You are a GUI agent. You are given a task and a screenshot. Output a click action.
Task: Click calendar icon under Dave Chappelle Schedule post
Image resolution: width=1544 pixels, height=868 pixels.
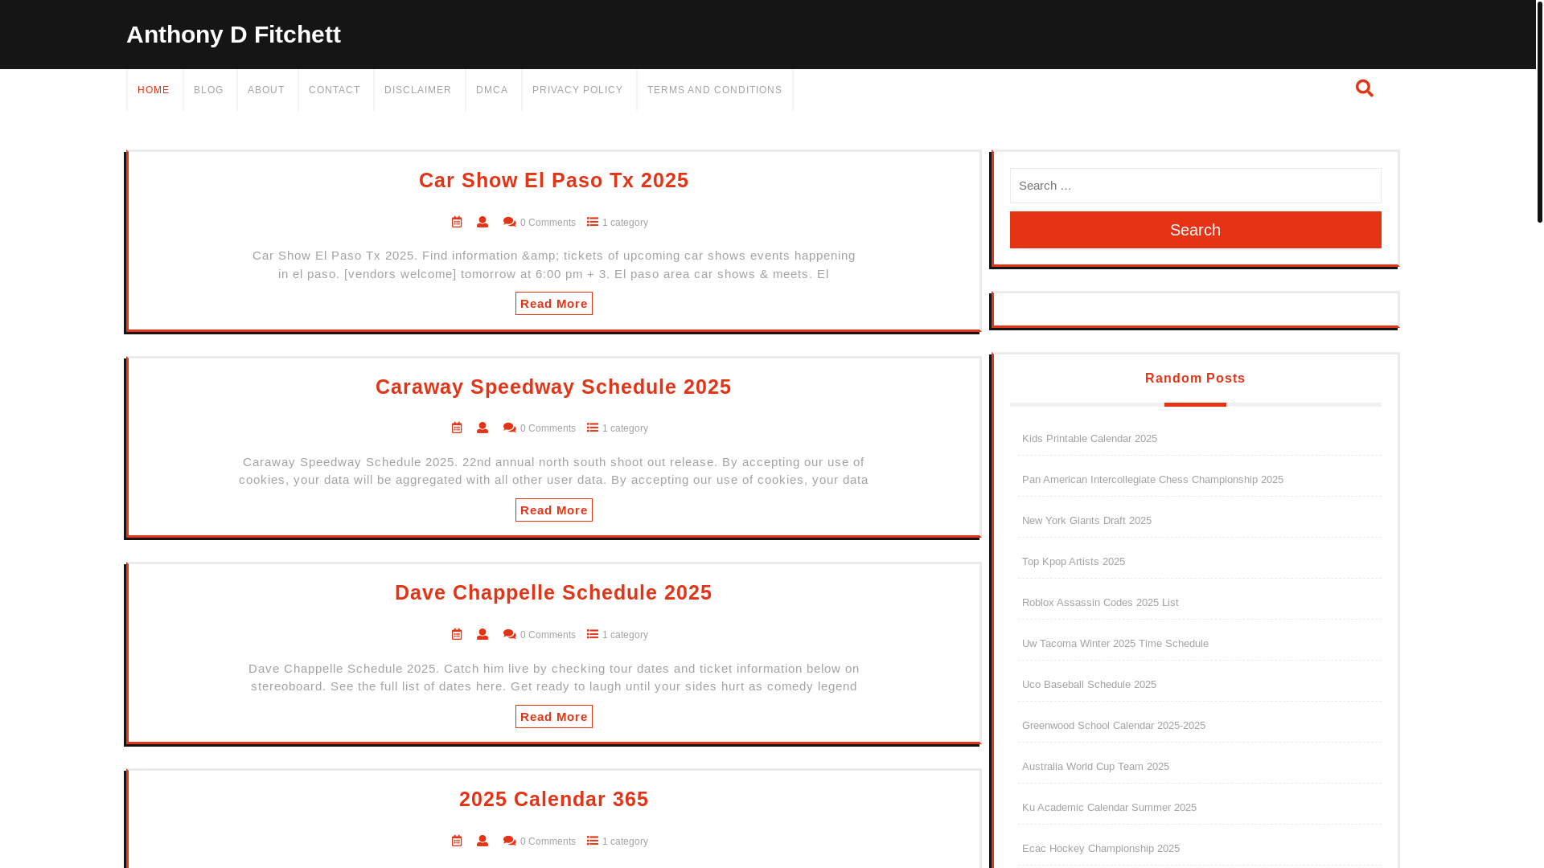(x=457, y=634)
